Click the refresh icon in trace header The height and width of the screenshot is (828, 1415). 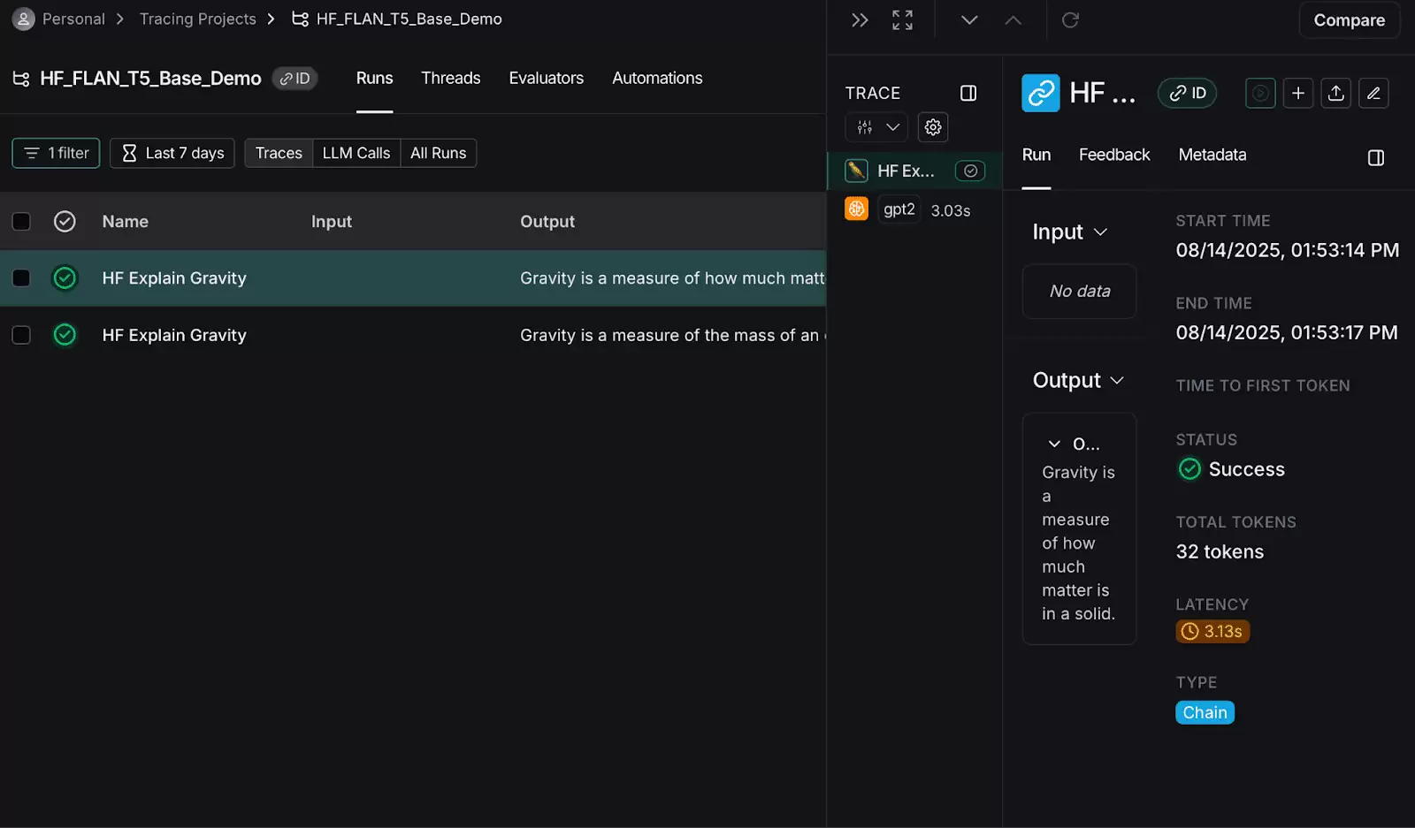1070,20
